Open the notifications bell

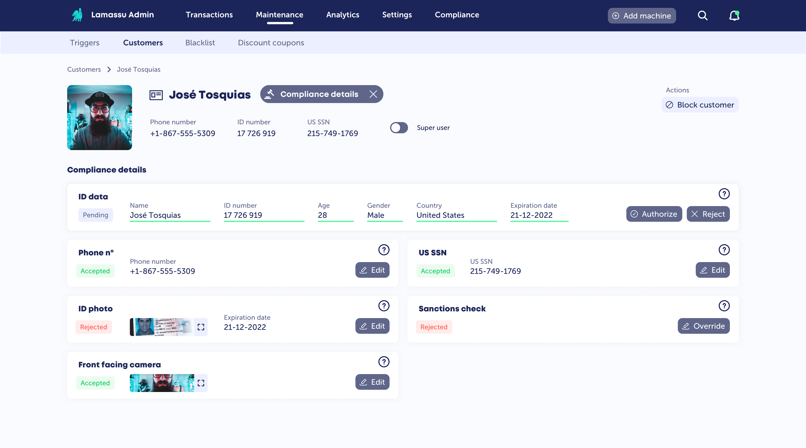click(734, 15)
